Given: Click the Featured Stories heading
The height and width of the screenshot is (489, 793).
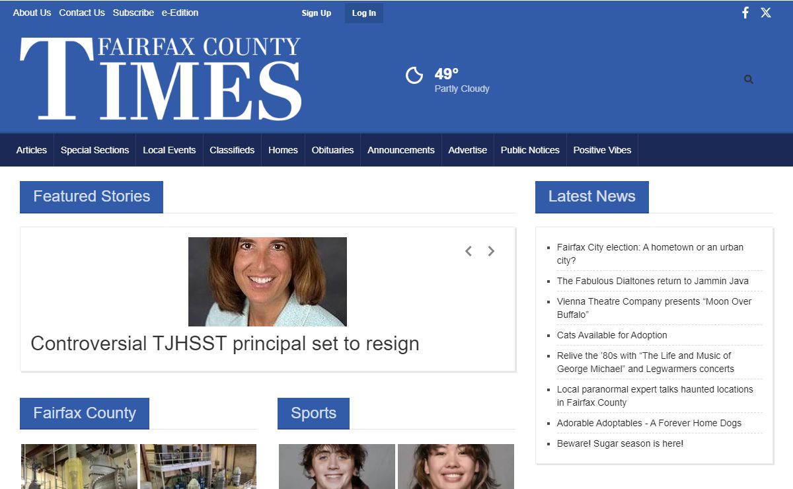Looking at the screenshot, I should [x=91, y=196].
